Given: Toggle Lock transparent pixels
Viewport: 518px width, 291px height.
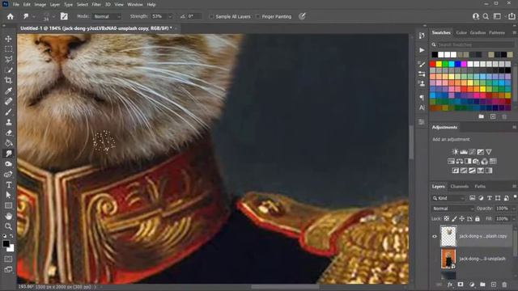Looking at the screenshot, I should 447,219.
